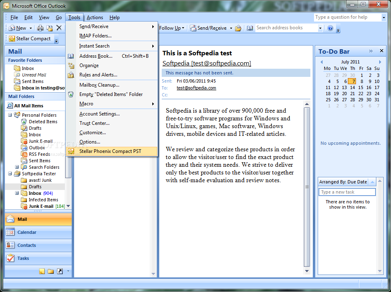391x292 pixels.
Task: Click the Notes icon at navigation bottom
Action: (x=42, y=271)
